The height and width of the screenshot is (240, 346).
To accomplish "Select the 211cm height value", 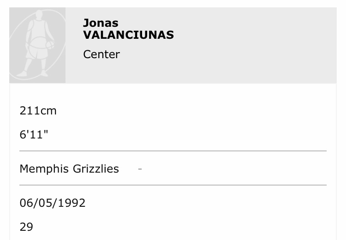I will 38,111.
